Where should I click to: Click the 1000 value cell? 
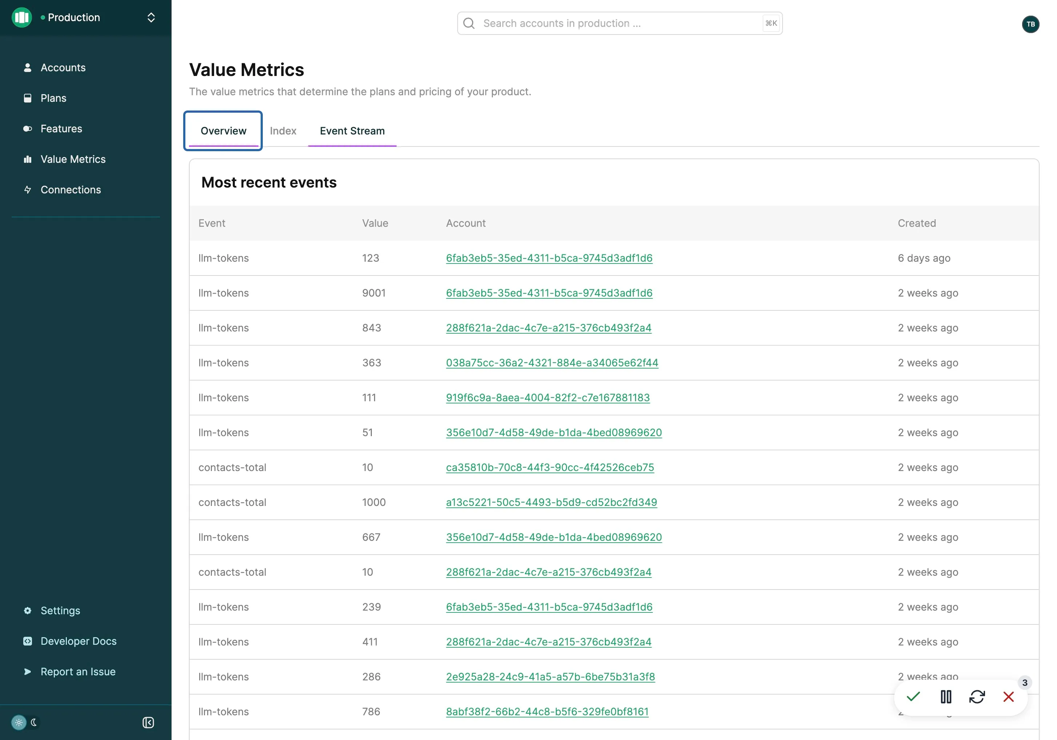coord(374,503)
